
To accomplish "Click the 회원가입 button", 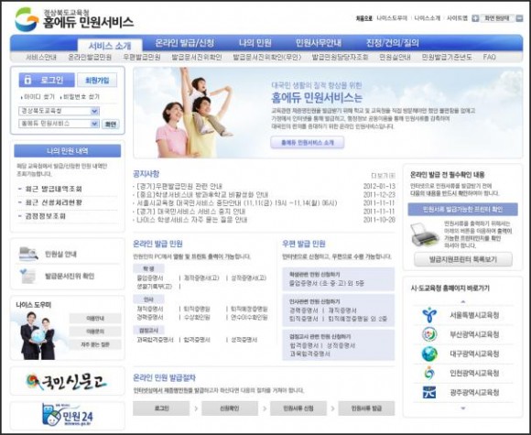I will point(97,80).
